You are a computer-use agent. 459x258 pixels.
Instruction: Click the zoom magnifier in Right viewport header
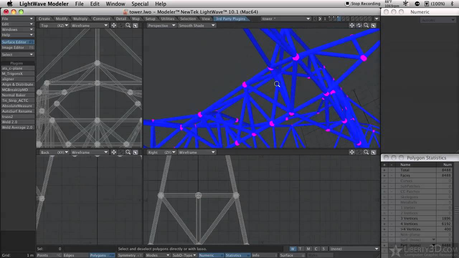[x=366, y=152]
